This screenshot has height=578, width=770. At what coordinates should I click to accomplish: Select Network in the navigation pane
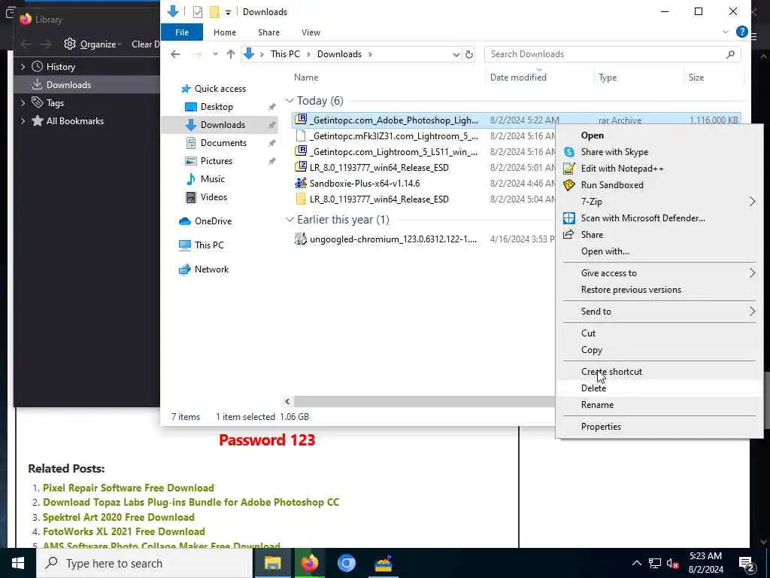coord(211,269)
